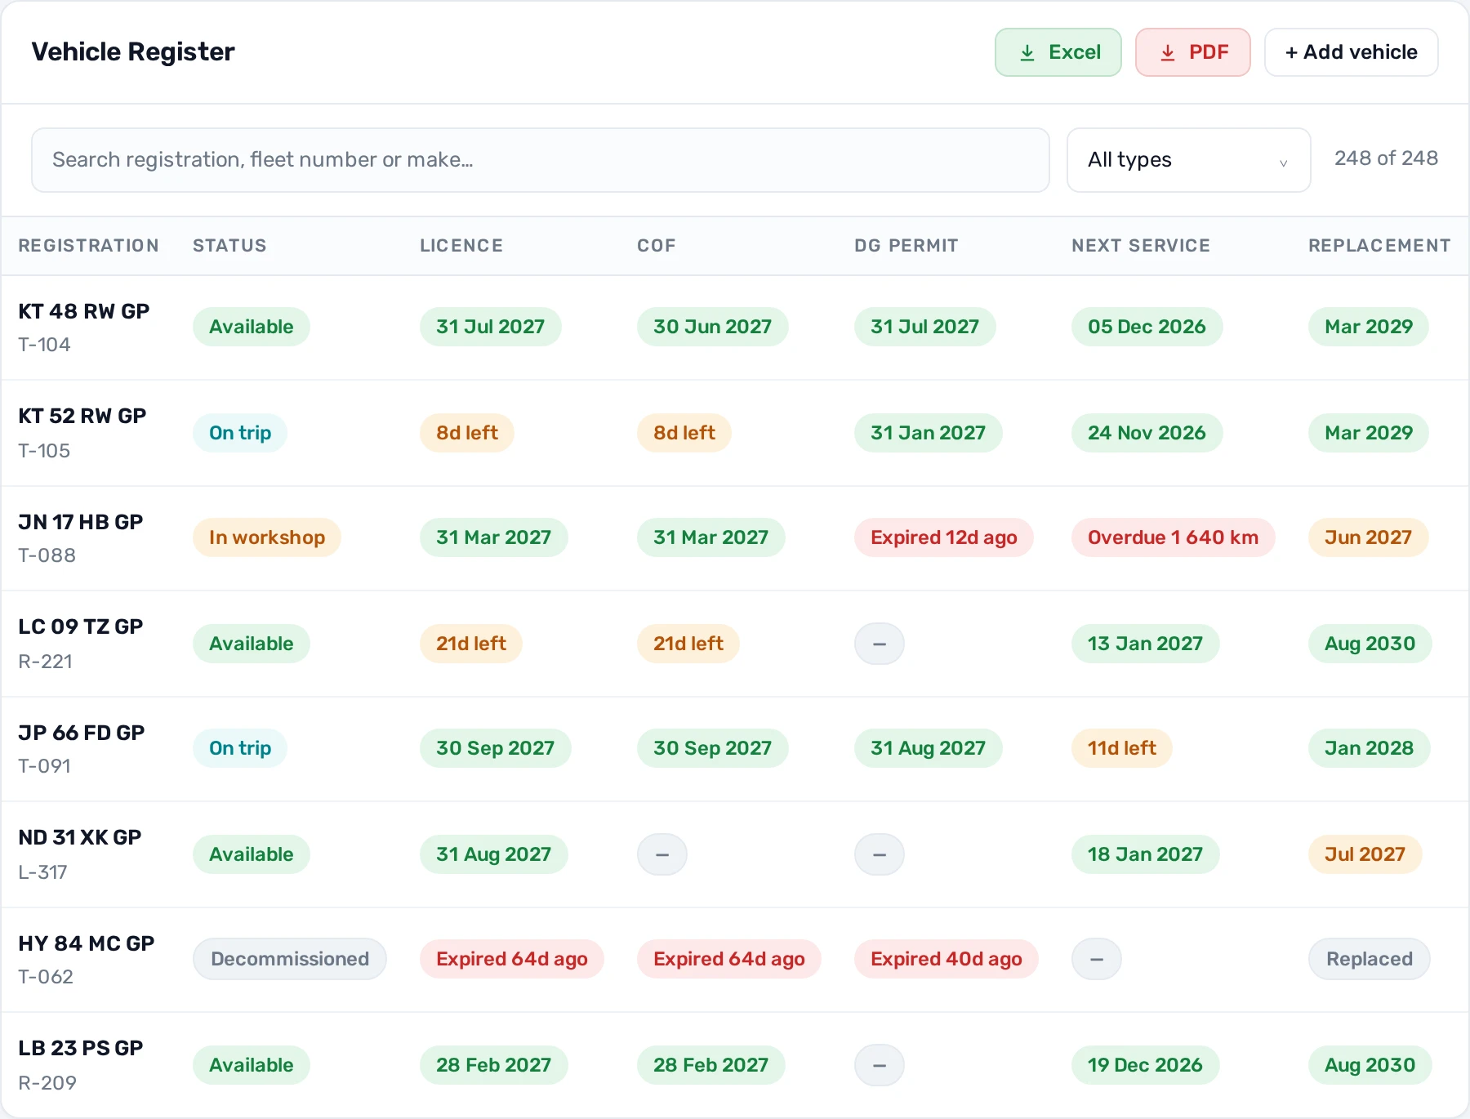Click the Excel export button

coord(1058,52)
